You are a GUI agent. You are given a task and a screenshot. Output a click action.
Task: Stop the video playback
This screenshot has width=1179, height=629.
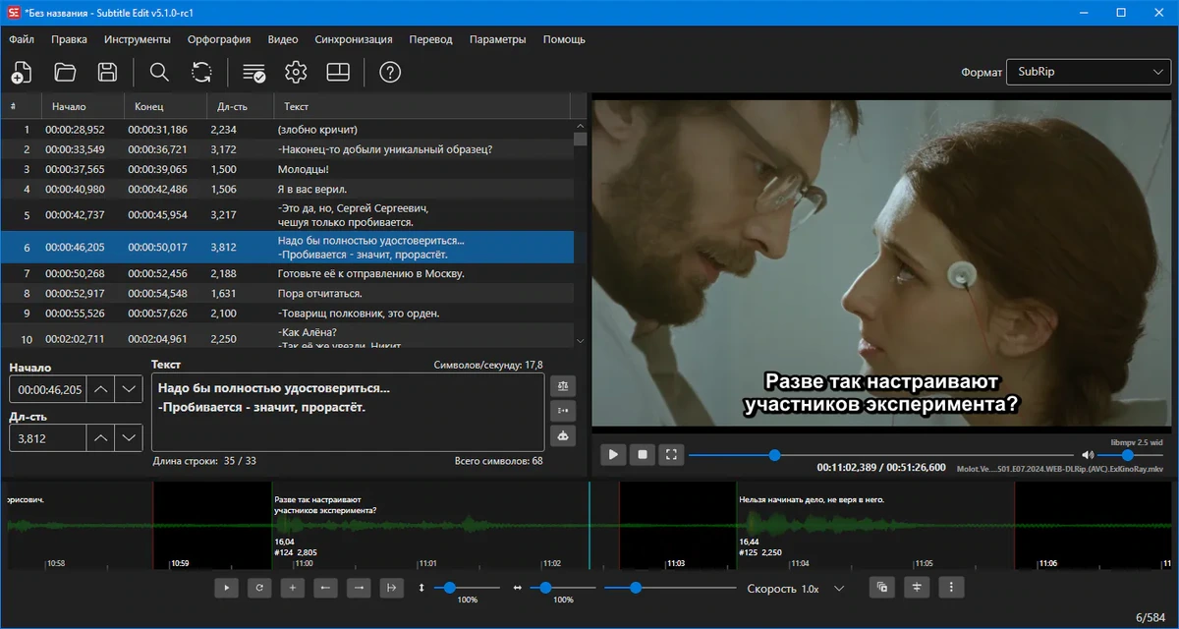643,454
